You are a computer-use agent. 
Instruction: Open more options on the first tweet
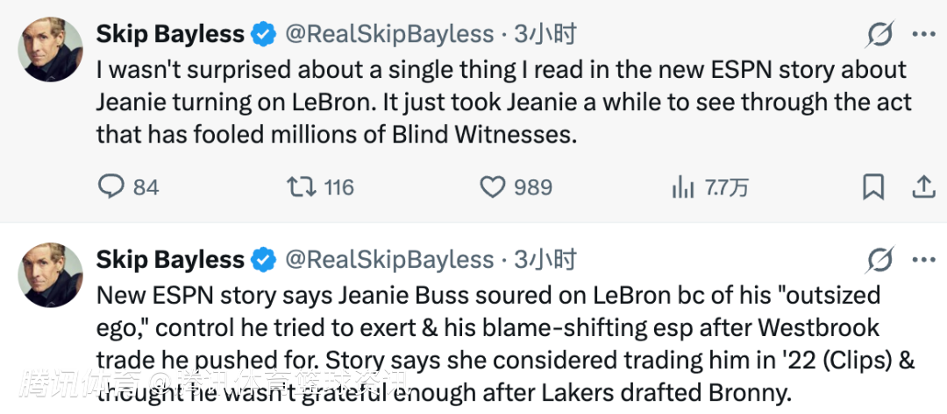(924, 35)
